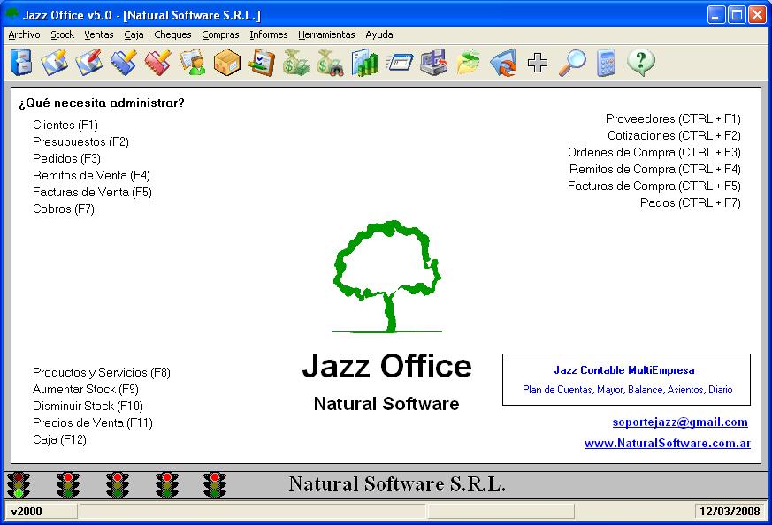
Task: Open the blue file cabinet toolbar icon
Action: (x=20, y=63)
